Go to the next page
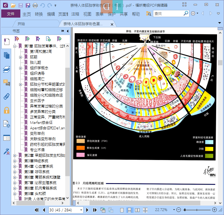This screenshot has width=224, height=215. pyautogui.click(x=87, y=210)
